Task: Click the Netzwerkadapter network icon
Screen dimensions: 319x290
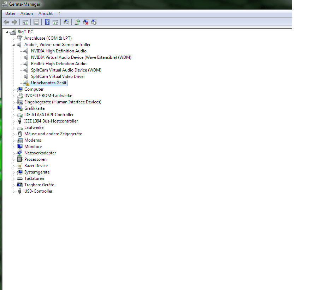Action: tap(20, 153)
